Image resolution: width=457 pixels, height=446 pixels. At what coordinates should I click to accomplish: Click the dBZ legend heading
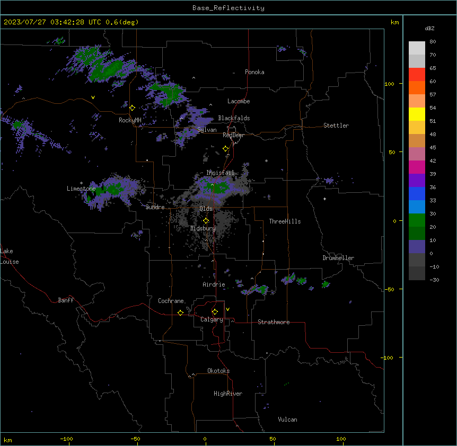coord(429,28)
